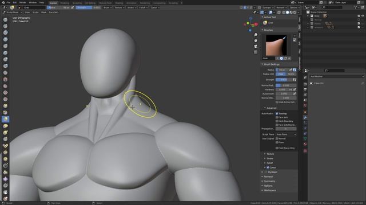Select the Smooth brush
This screenshot has height=205, width=366.
5,79
